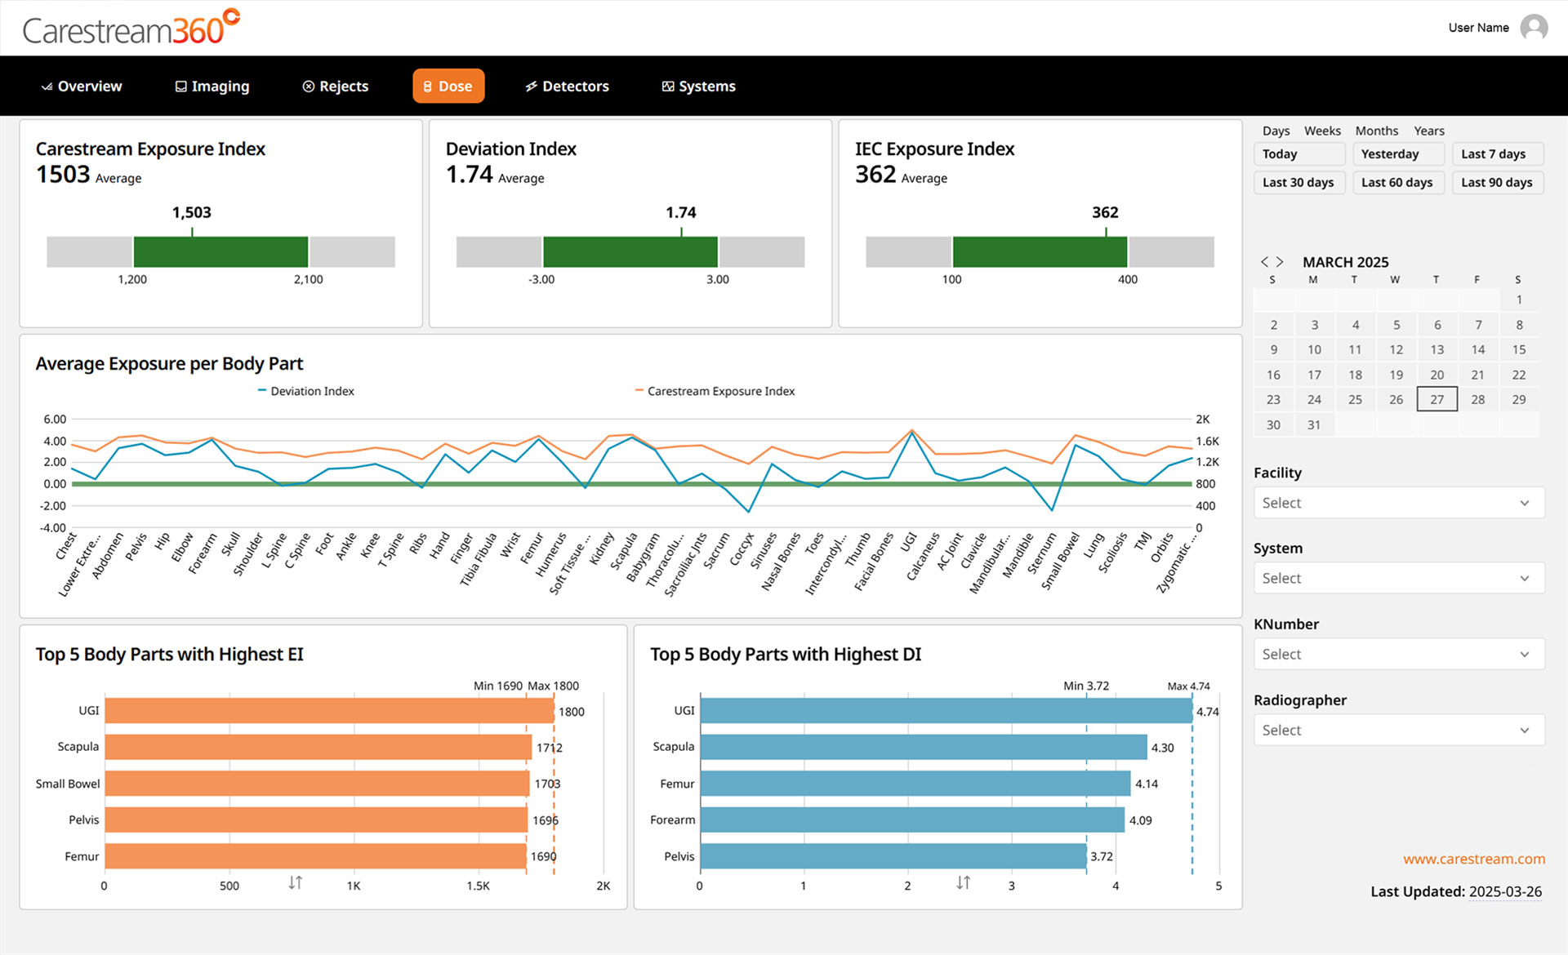
Task: Select the Last 30 days button
Action: (1298, 182)
